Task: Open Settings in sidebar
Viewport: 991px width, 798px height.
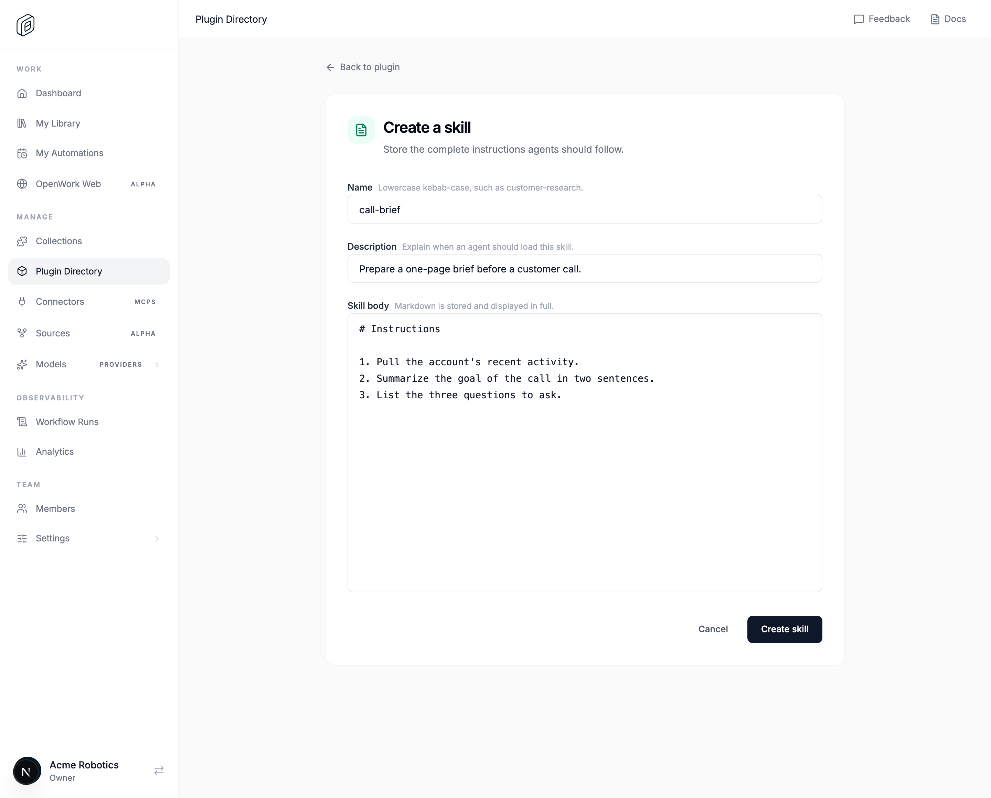Action: pyautogui.click(x=89, y=538)
